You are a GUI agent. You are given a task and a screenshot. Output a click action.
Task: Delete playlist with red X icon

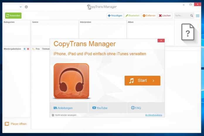click(28, 49)
